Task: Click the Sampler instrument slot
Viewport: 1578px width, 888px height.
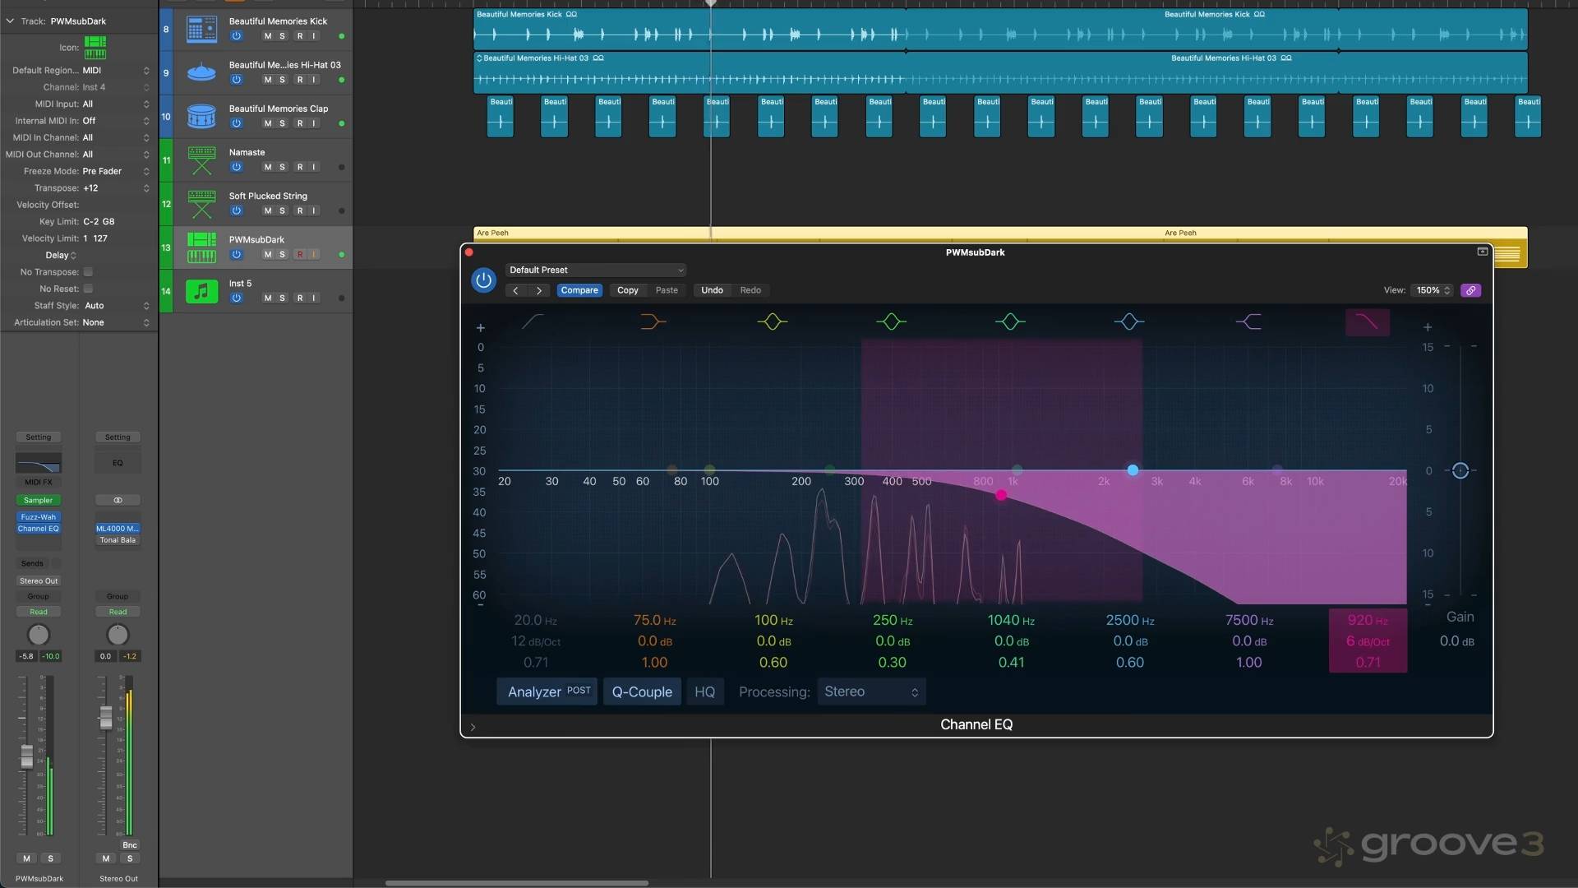Action: [x=38, y=500]
